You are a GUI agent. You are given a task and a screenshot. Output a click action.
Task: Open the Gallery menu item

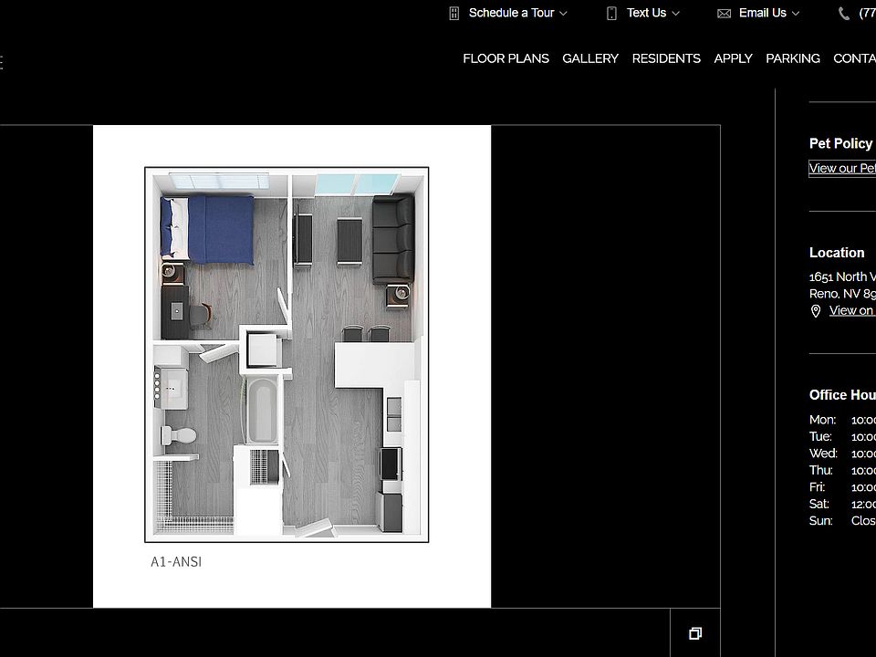[590, 58]
